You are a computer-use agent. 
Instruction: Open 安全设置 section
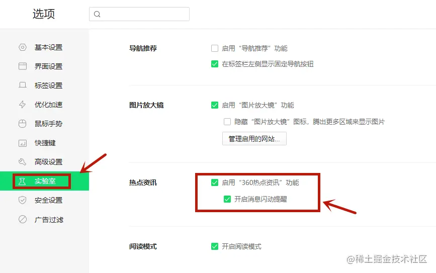[44, 200]
